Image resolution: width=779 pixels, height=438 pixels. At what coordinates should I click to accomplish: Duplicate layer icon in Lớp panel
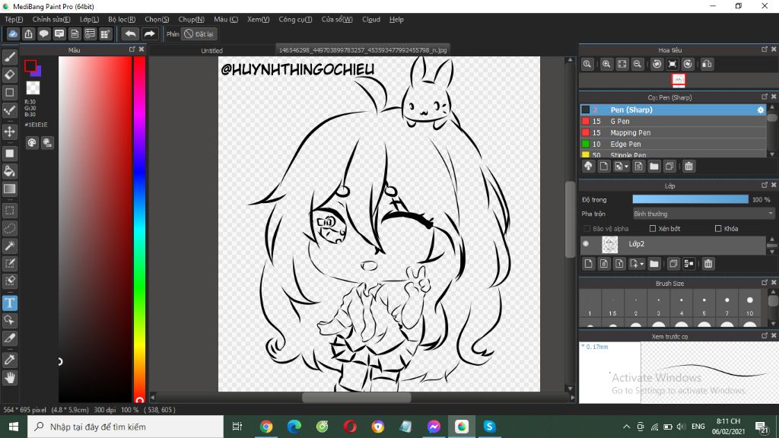(x=673, y=264)
